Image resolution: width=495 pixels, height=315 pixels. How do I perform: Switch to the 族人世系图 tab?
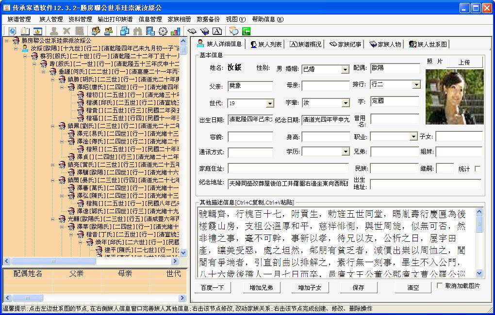(428, 45)
